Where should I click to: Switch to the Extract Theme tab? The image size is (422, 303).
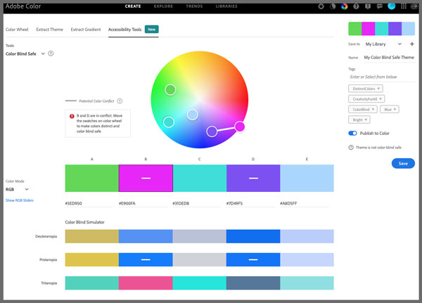point(49,30)
